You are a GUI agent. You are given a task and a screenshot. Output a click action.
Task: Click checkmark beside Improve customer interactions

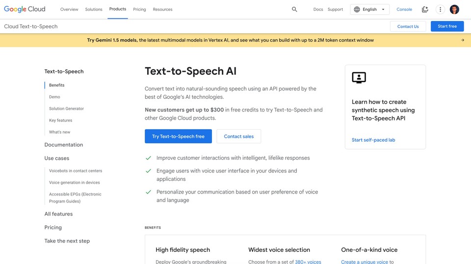point(148,158)
